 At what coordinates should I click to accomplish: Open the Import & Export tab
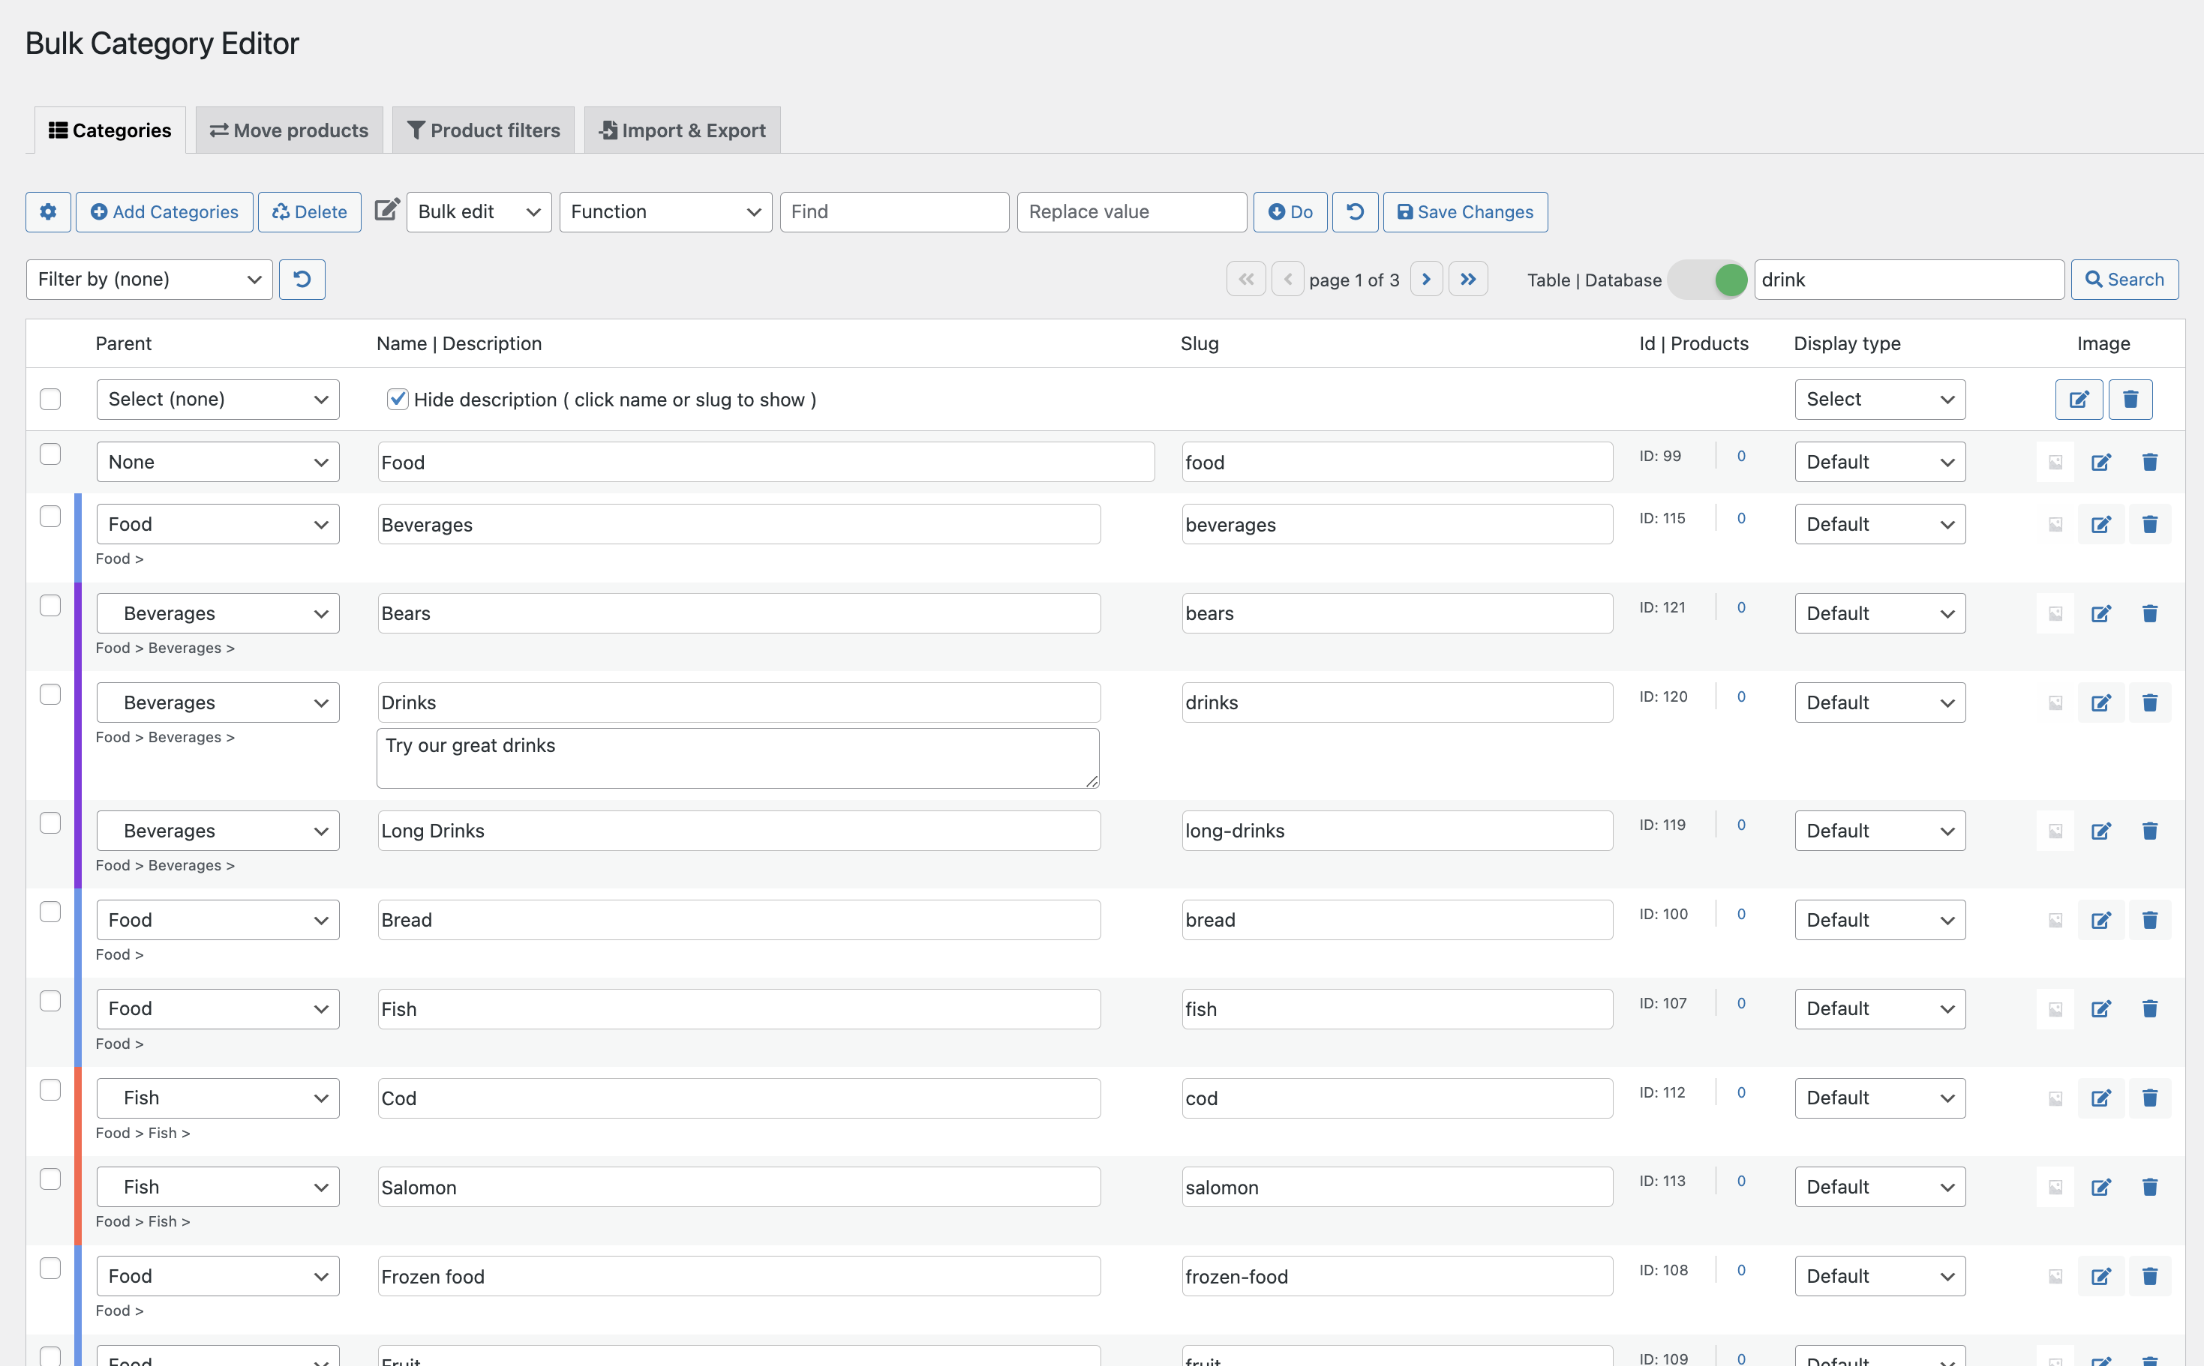click(682, 129)
